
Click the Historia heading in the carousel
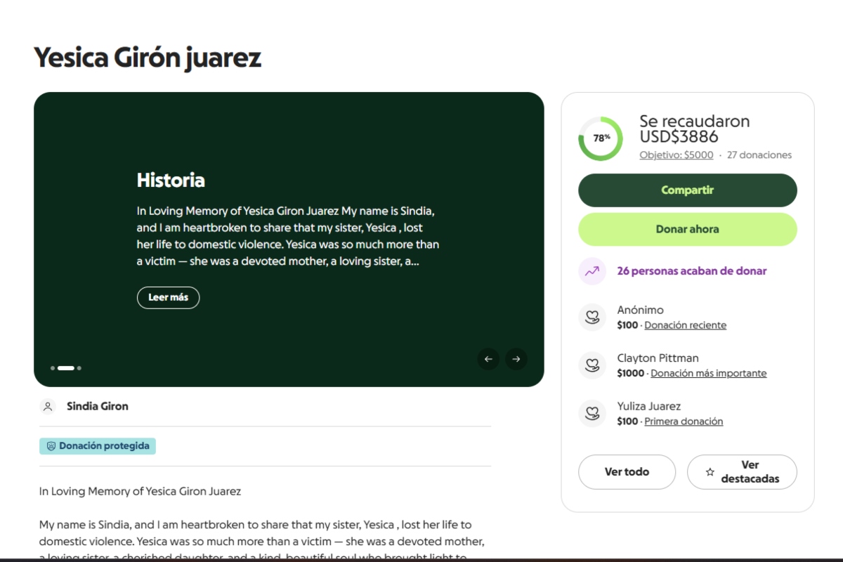click(171, 181)
